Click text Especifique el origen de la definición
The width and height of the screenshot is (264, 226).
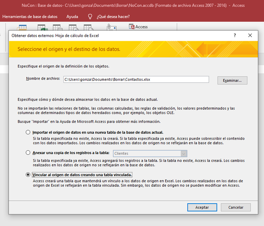[63, 66]
